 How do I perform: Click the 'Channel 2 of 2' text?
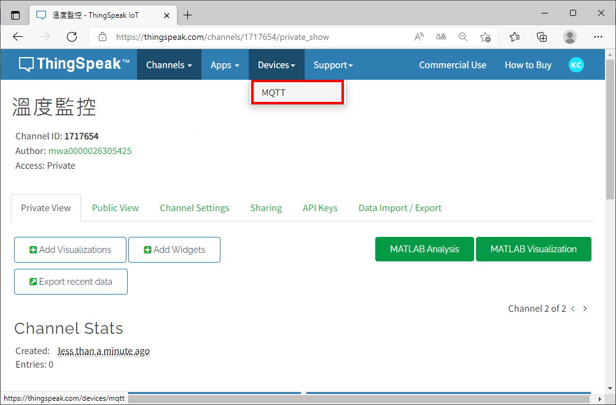[537, 309]
